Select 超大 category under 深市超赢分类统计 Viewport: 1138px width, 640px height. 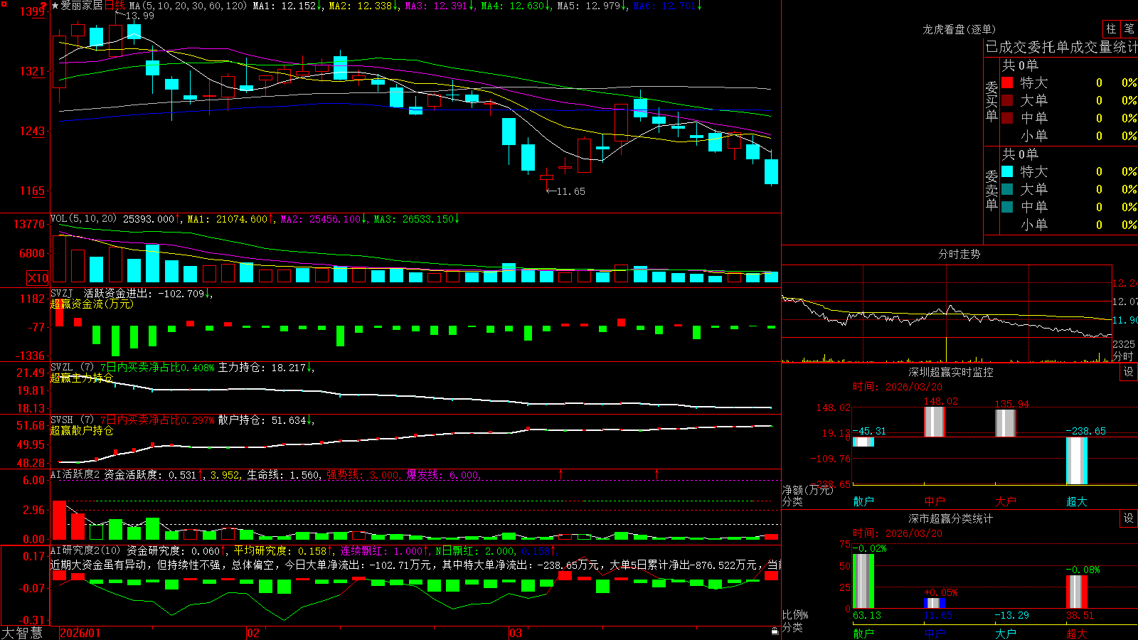coord(1077,634)
